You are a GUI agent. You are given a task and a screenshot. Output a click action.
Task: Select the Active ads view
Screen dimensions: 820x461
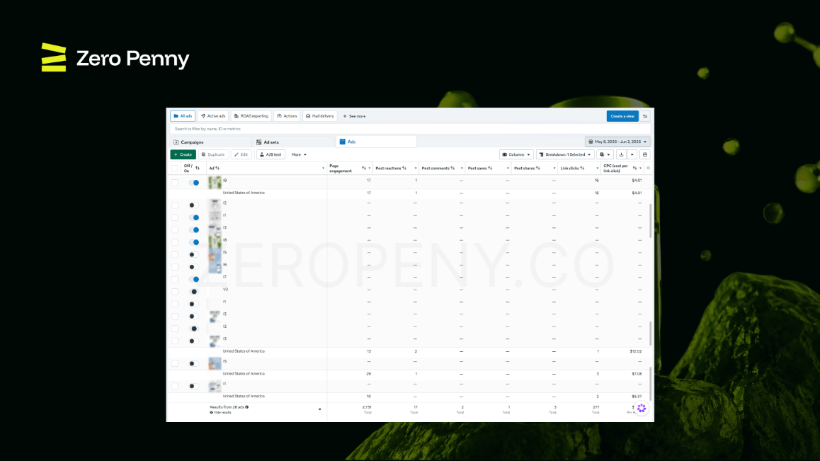pyautogui.click(x=213, y=116)
